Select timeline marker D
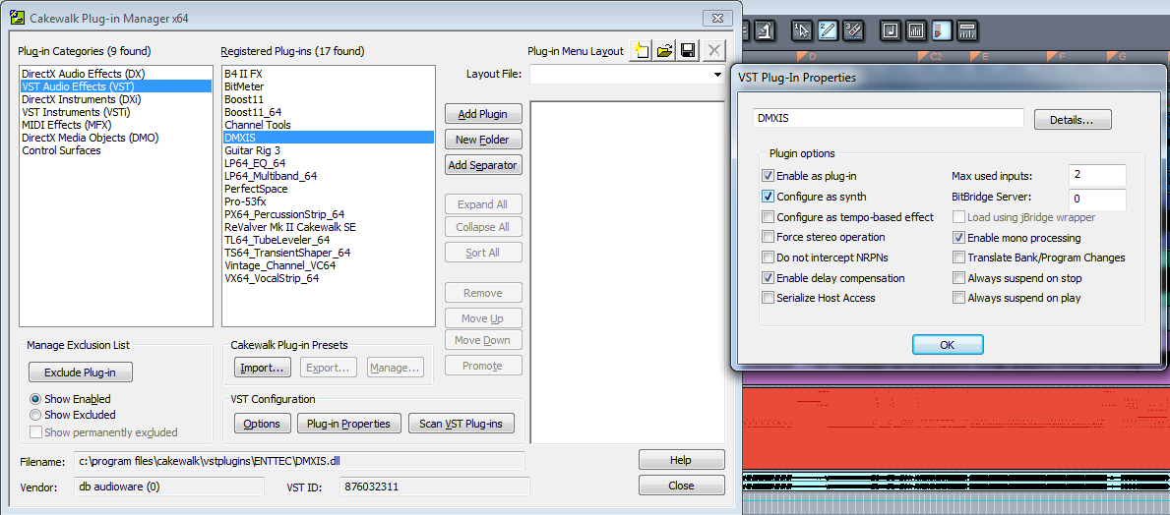Image resolution: width=1170 pixels, height=515 pixels. (807, 57)
